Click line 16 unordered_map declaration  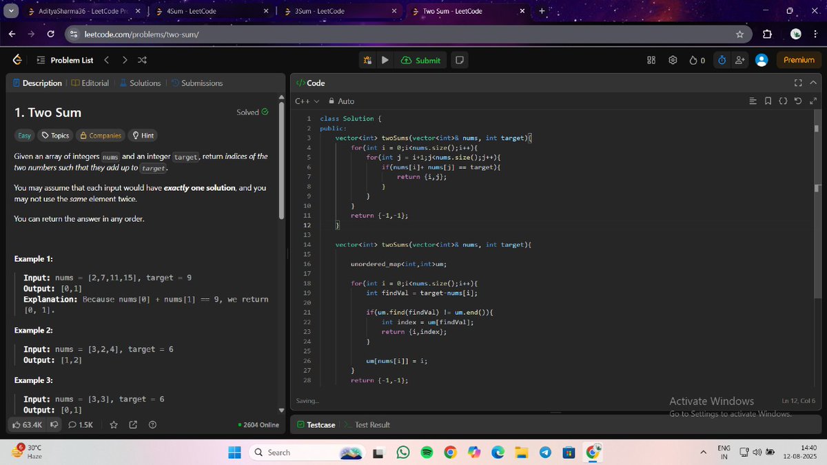[x=399, y=264]
